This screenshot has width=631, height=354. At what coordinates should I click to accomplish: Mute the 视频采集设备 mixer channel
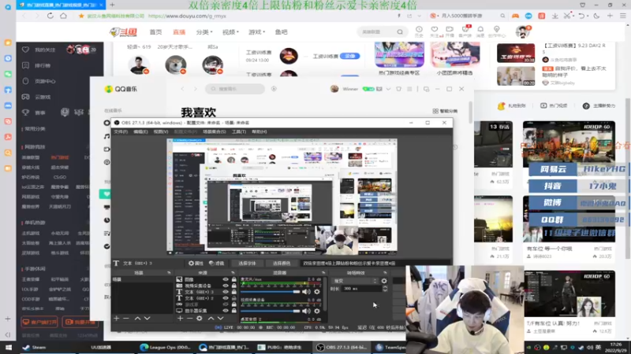click(306, 311)
